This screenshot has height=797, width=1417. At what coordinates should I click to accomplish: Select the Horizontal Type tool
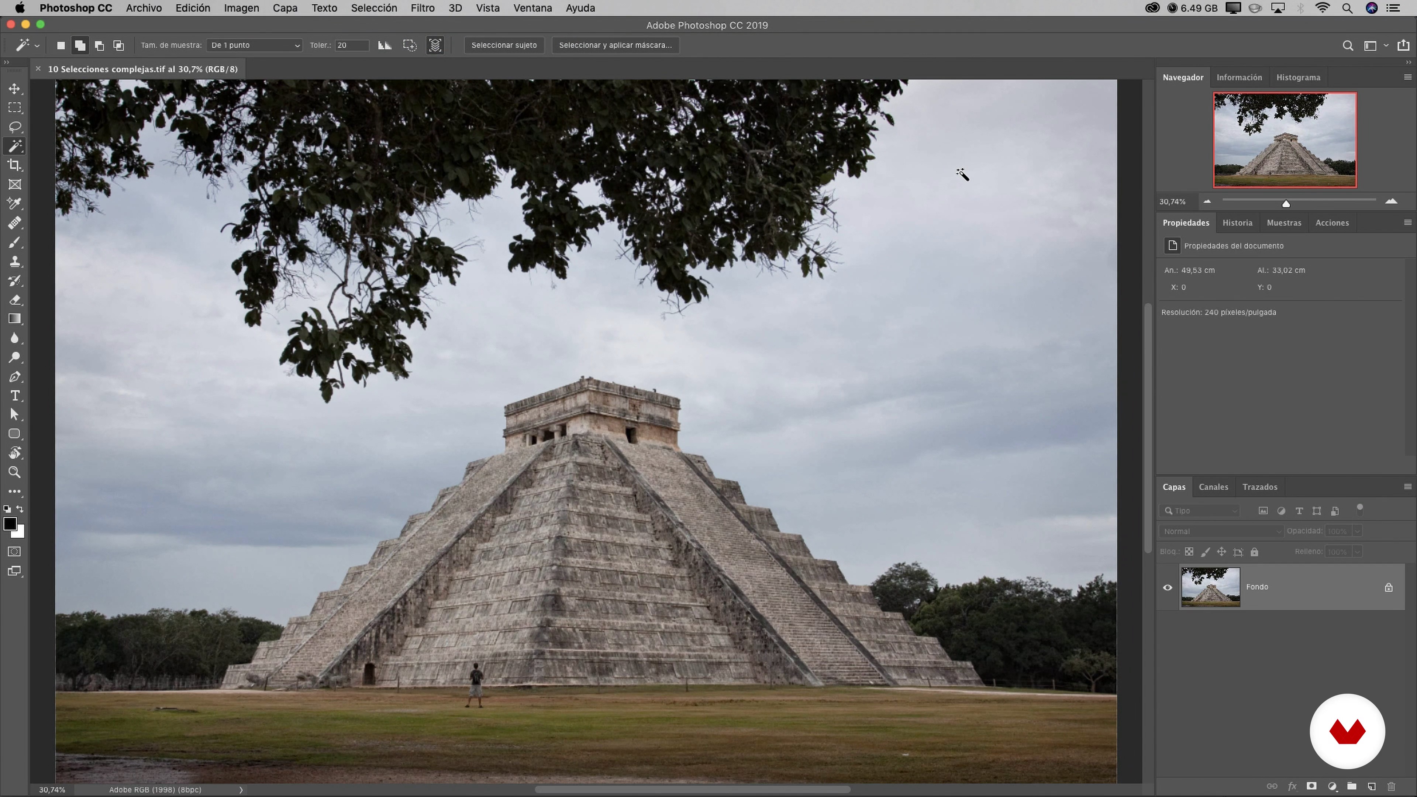coord(15,396)
